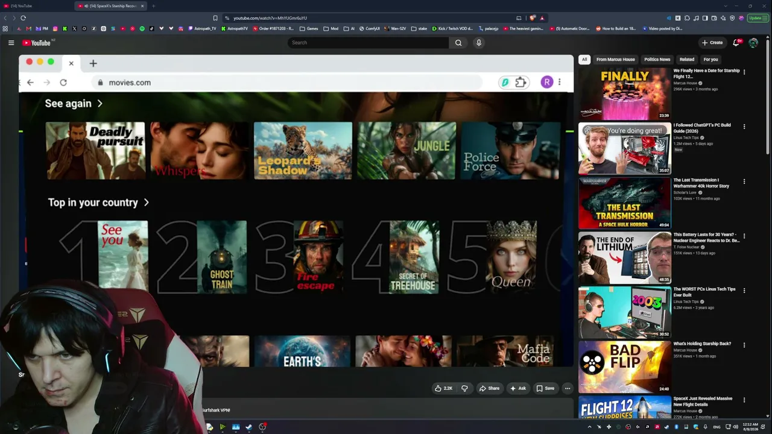
Task: Open the 'You're doing great!' Linus thumbnail
Action: tap(625, 148)
